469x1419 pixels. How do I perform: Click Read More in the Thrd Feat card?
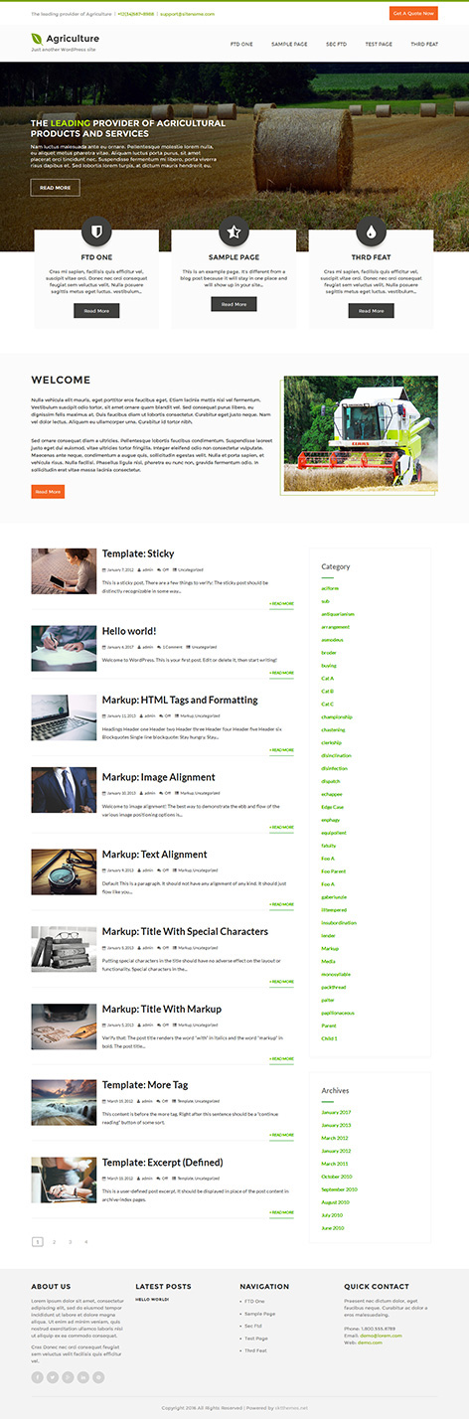pos(371,310)
